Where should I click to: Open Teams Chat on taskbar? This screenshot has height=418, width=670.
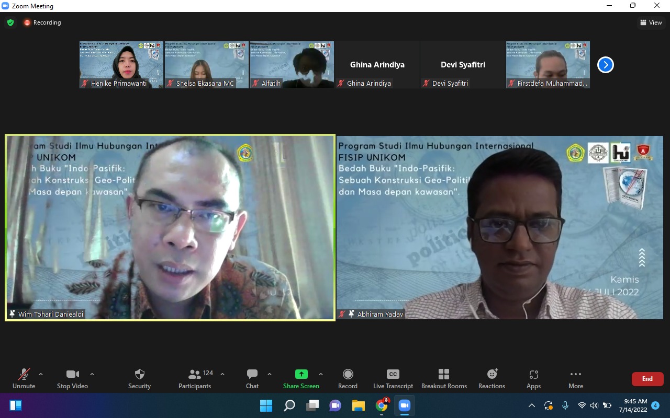click(x=336, y=405)
